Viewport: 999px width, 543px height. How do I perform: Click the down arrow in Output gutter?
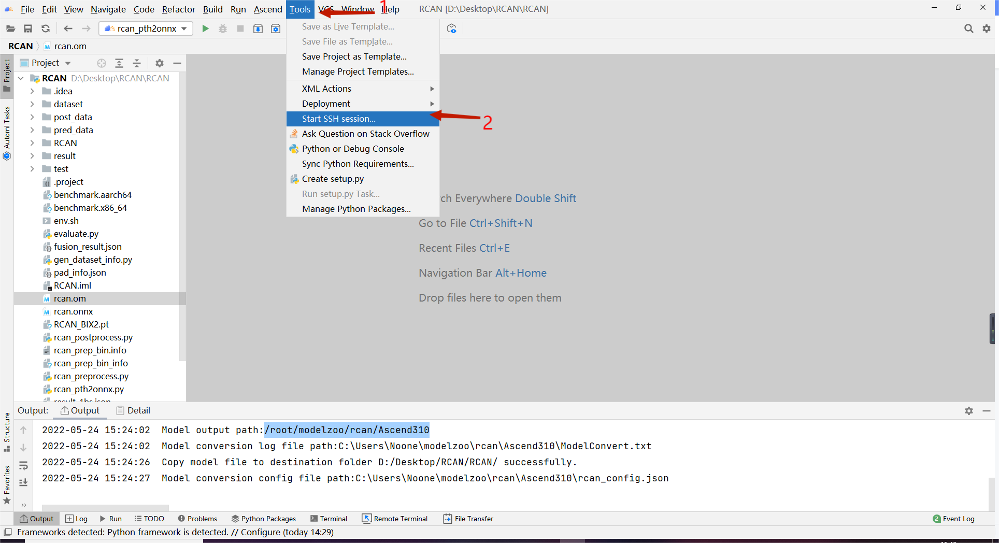(x=23, y=448)
